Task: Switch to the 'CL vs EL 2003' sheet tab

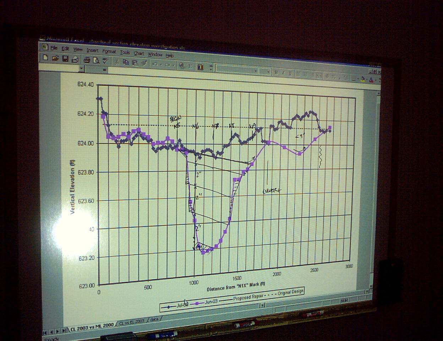Action: point(131,322)
